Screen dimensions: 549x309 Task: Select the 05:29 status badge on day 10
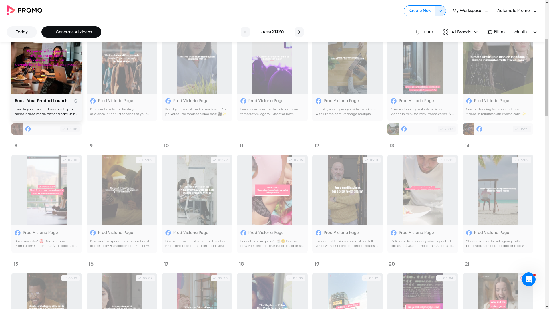click(x=220, y=160)
